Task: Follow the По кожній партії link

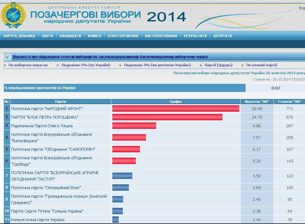Action: point(262,65)
